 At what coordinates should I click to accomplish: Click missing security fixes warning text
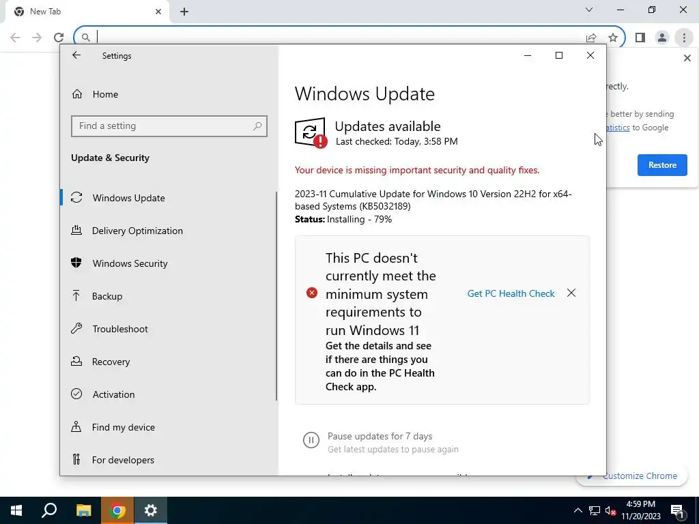(417, 170)
